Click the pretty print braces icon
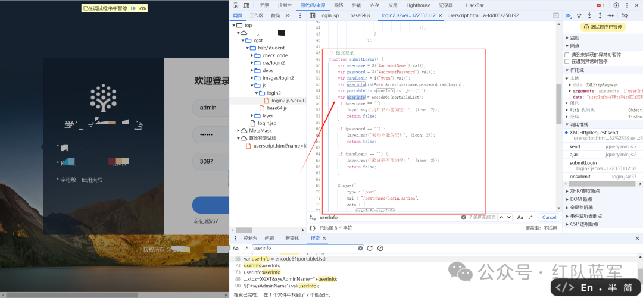The image size is (643, 298). point(313,228)
